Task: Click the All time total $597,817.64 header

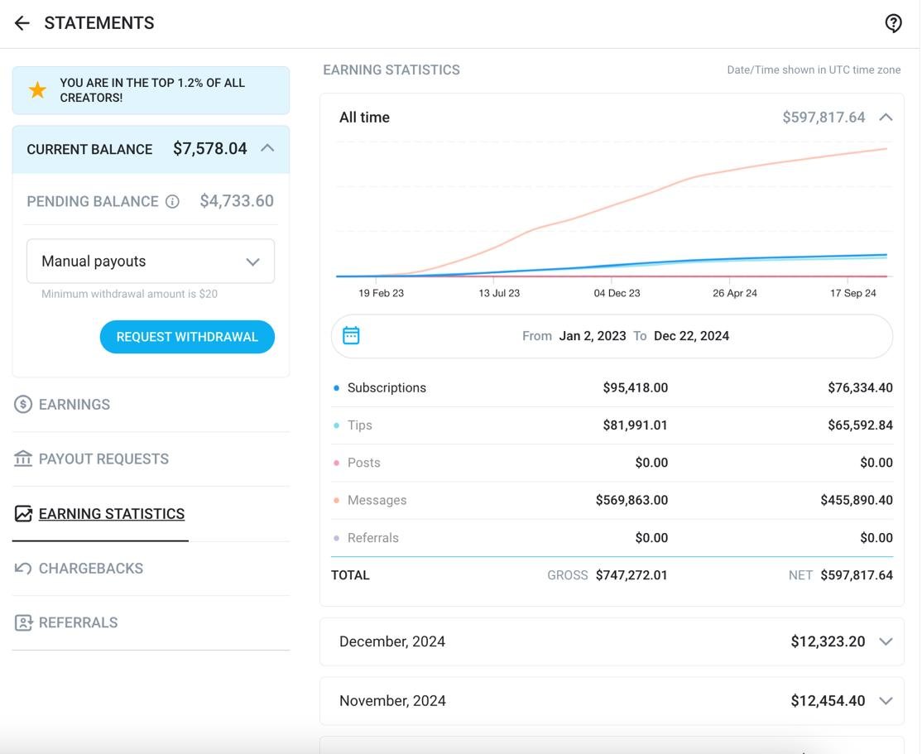Action: click(x=824, y=117)
